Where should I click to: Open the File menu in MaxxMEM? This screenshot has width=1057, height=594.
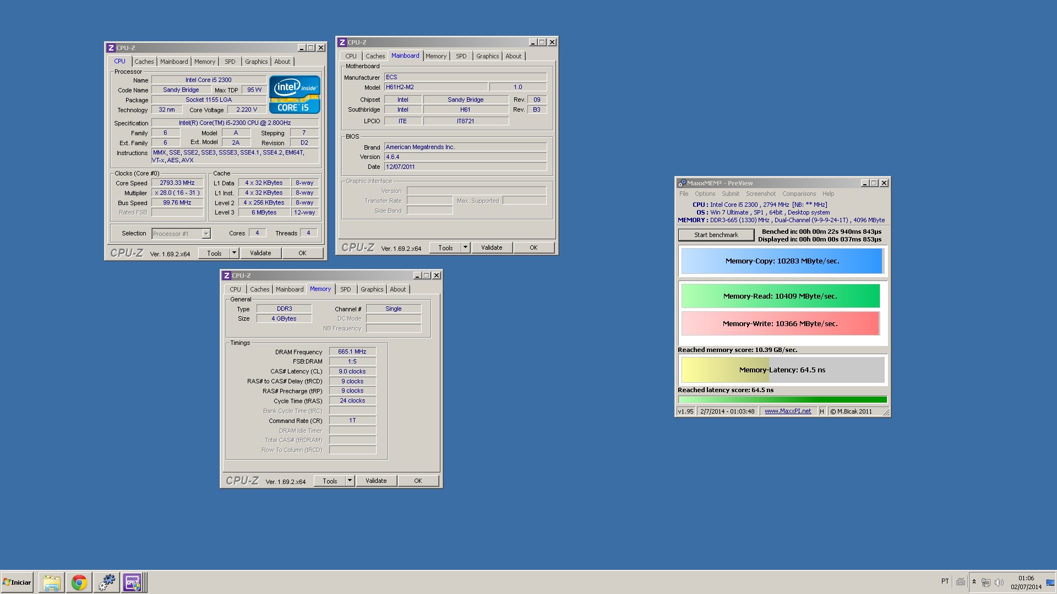tap(684, 194)
